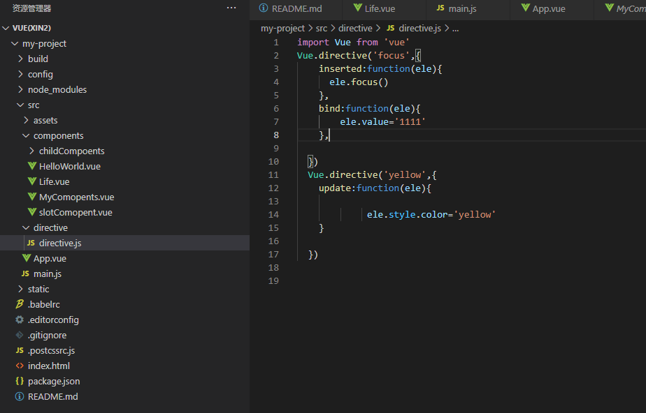Screen dimensions: 646x413
Task: Click the Vue icon beside HelloWorld.vue
Action: click(32, 165)
